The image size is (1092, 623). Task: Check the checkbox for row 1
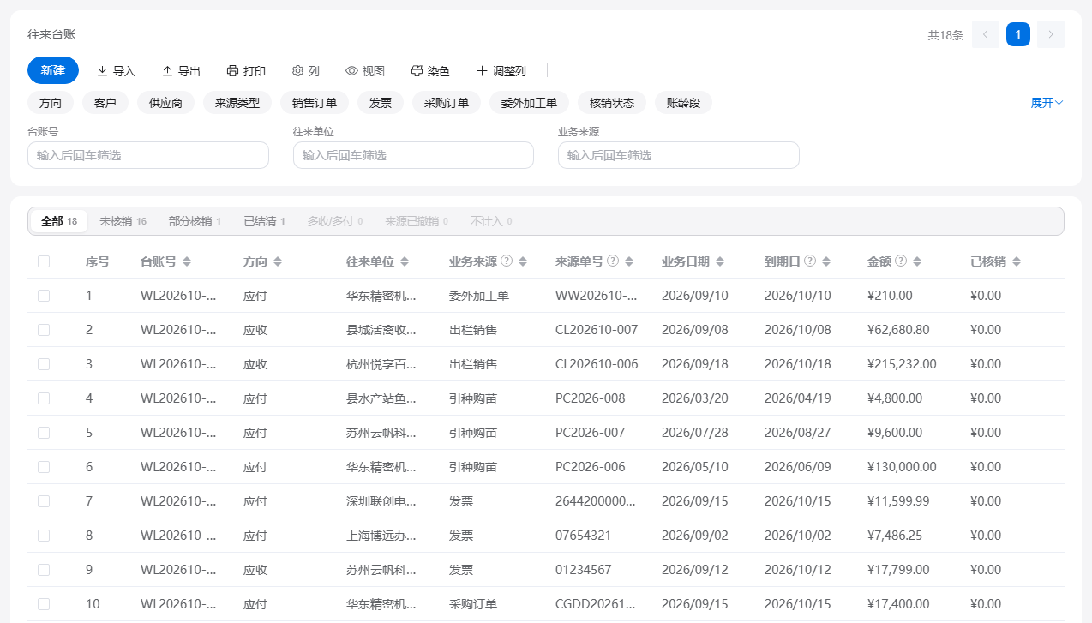[44, 296]
